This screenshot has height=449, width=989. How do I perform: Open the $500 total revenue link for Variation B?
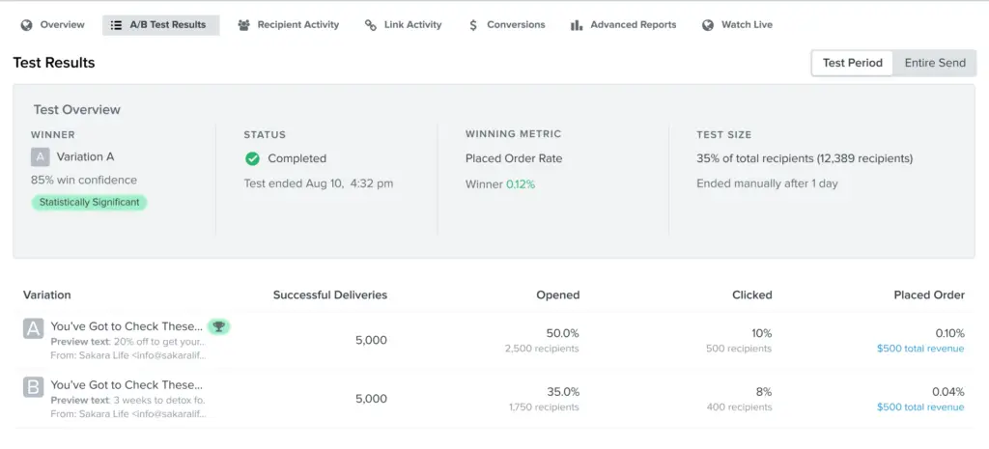pyautogui.click(x=919, y=407)
